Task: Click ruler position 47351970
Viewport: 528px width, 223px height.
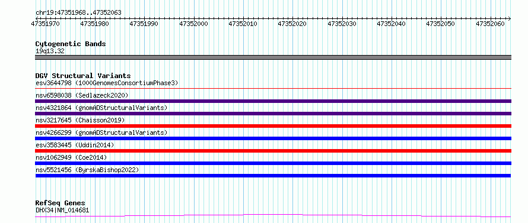Action: click(46, 24)
